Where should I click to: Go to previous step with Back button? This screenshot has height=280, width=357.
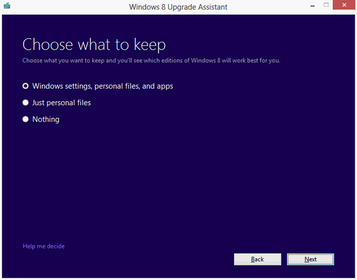(258, 259)
